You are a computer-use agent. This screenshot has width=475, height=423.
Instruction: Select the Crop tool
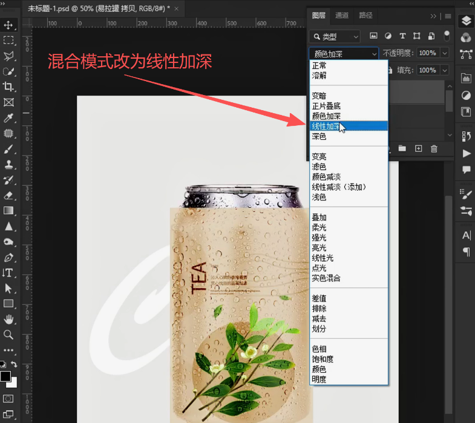pos(8,87)
